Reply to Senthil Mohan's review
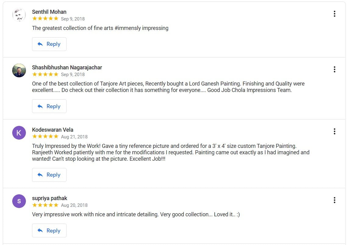The height and width of the screenshot is (245, 348). 49,44
